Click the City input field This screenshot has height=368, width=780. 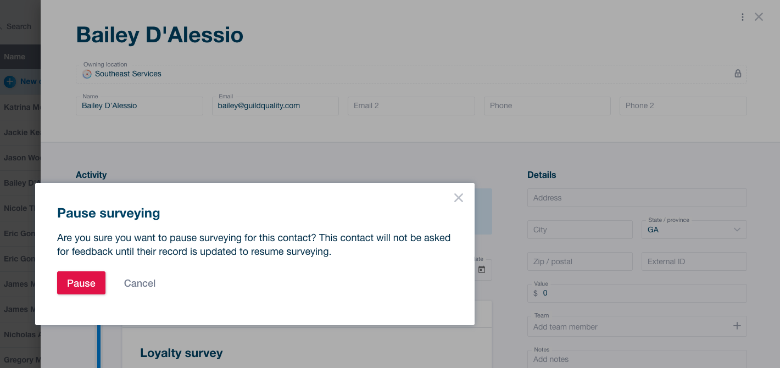(x=580, y=230)
